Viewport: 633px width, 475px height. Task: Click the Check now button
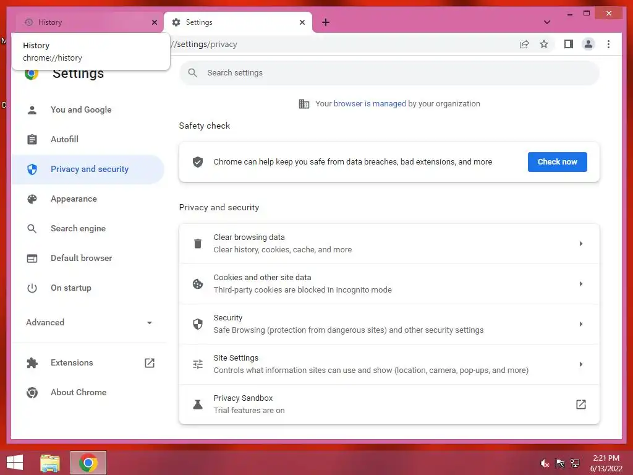pos(557,162)
